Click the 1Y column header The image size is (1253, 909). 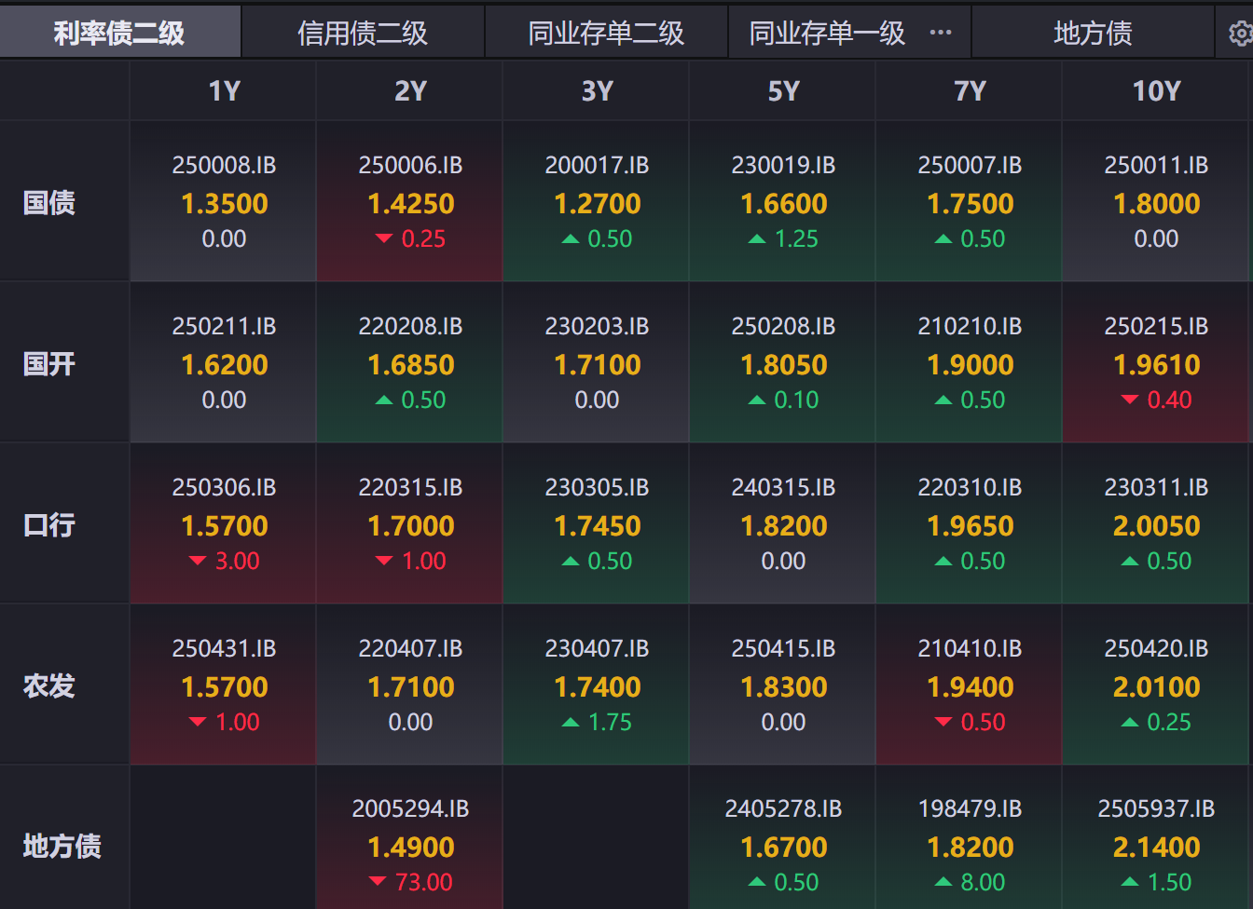(224, 91)
